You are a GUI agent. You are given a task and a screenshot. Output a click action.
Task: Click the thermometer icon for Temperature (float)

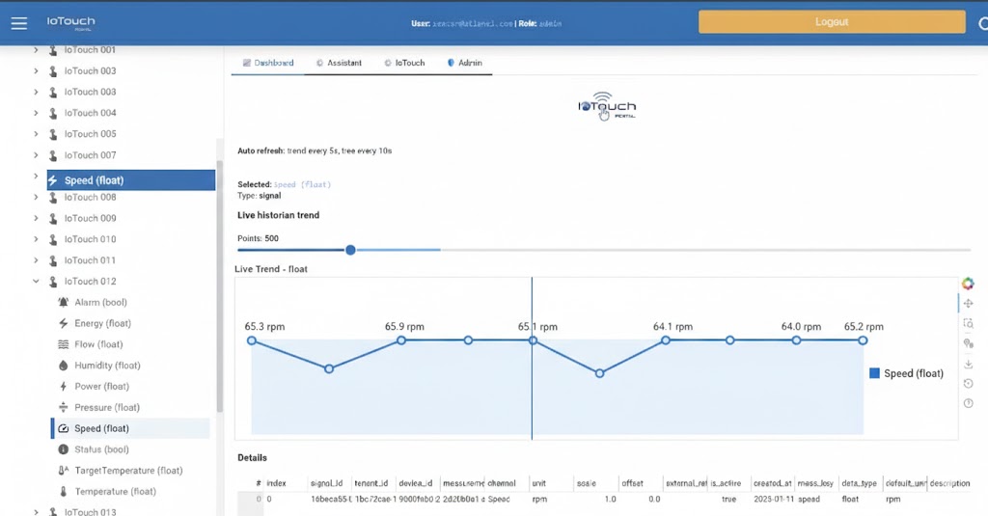(x=63, y=492)
